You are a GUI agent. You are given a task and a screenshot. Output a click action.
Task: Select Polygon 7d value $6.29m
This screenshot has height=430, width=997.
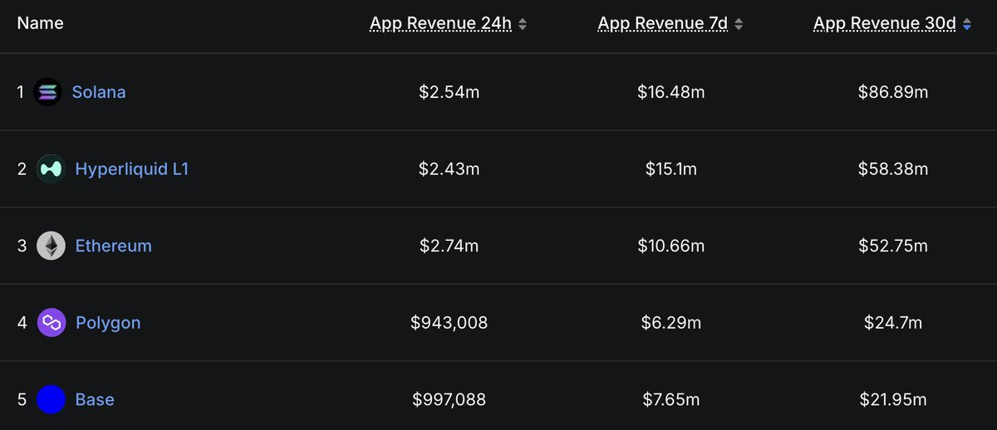click(670, 323)
